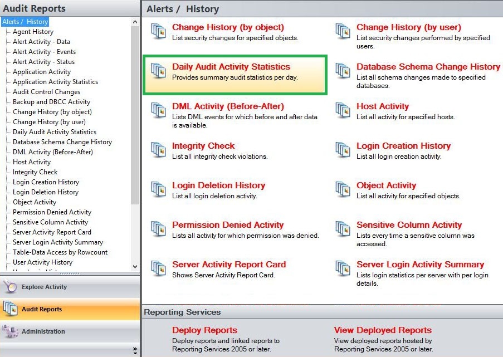Open Database Schema Change History report link
503x357 pixels.
tap(428, 67)
